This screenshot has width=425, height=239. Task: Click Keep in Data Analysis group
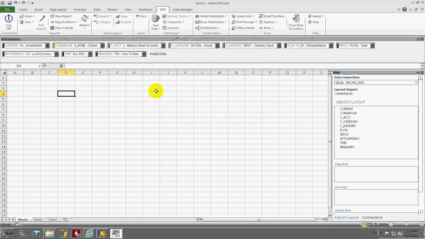[x=122, y=16]
